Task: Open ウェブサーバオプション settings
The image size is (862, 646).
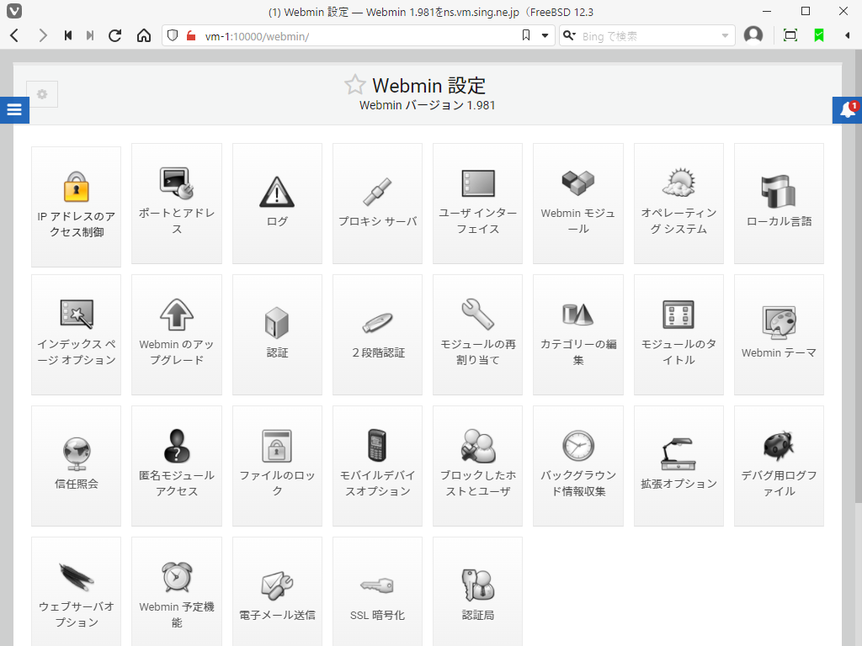Action: pyautogui.click(x=77, y=592)
